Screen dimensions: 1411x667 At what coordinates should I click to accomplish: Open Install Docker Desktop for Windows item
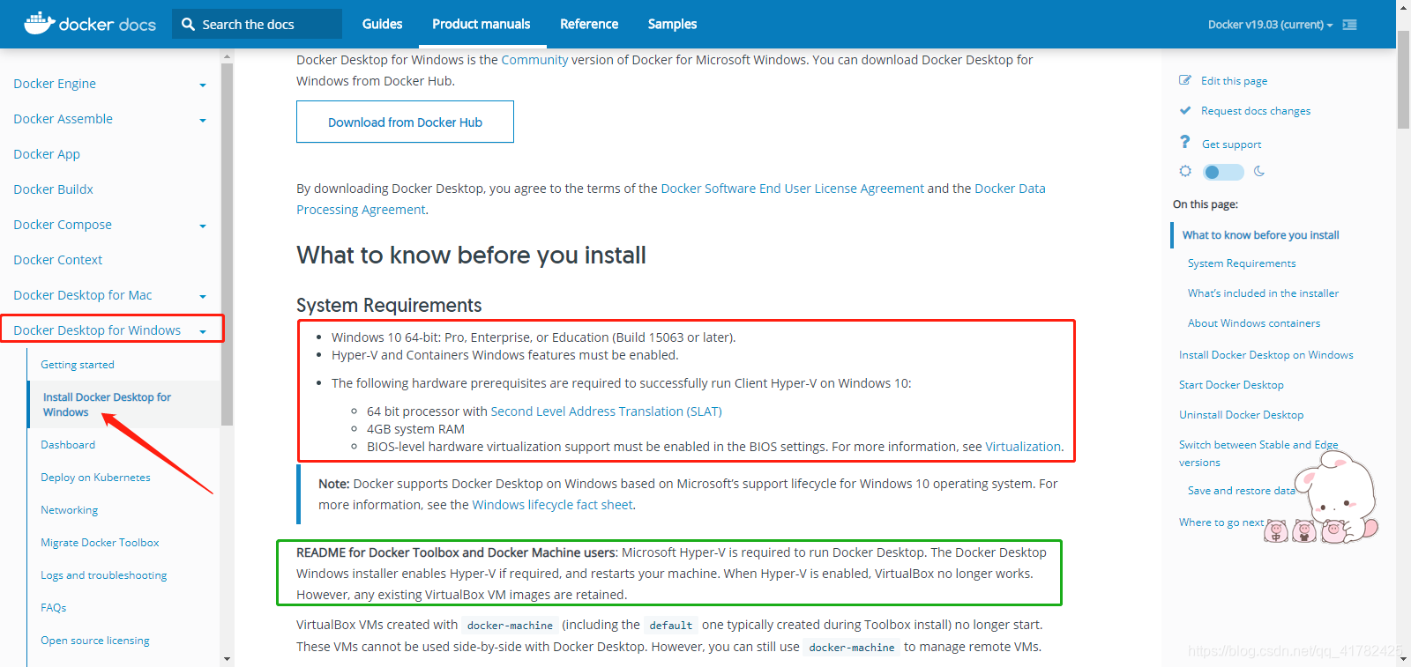[107, 404]
